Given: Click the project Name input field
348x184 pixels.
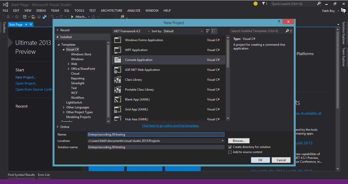Looking at the screenshot, I should (x=156, y=135).
